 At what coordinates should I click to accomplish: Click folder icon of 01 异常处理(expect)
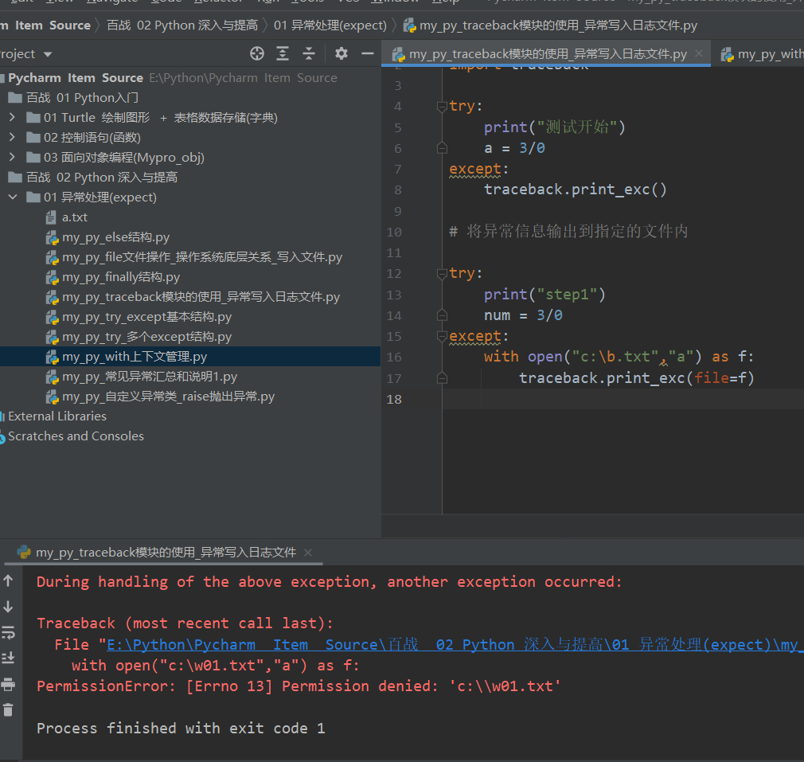[x=33, y=197]
